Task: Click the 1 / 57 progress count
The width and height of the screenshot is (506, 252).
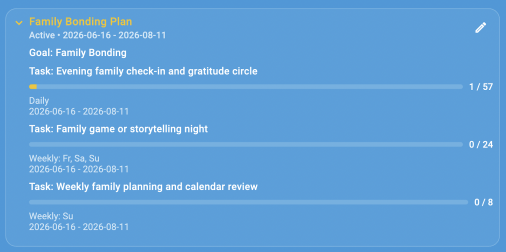Action: click(481, 87)
